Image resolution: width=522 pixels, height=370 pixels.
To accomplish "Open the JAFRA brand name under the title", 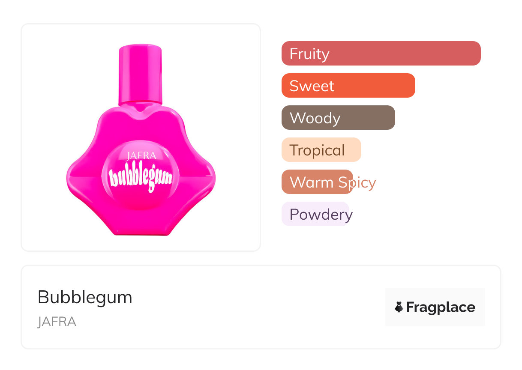I will [x=57, y=322].
